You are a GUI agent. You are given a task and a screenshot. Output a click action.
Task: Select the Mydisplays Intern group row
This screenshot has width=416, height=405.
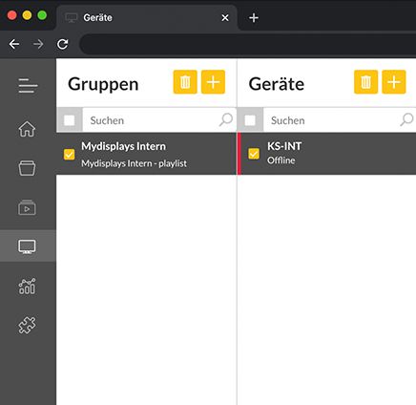point(146,154)
